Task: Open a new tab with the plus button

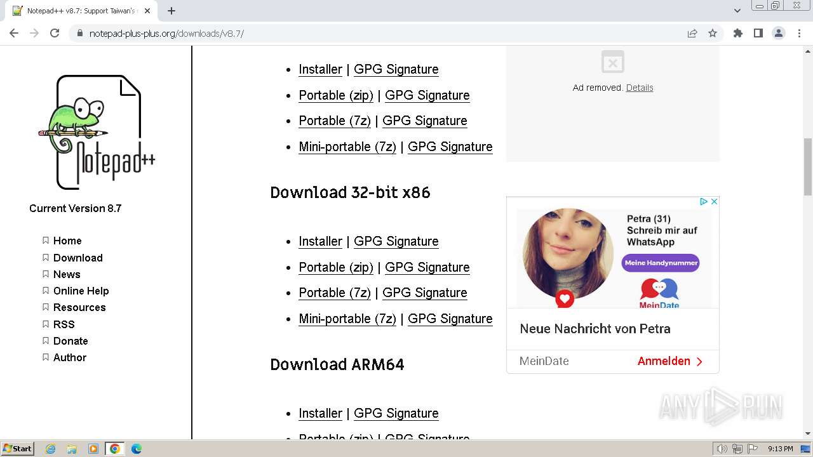Action: click(x=171, y=11)
